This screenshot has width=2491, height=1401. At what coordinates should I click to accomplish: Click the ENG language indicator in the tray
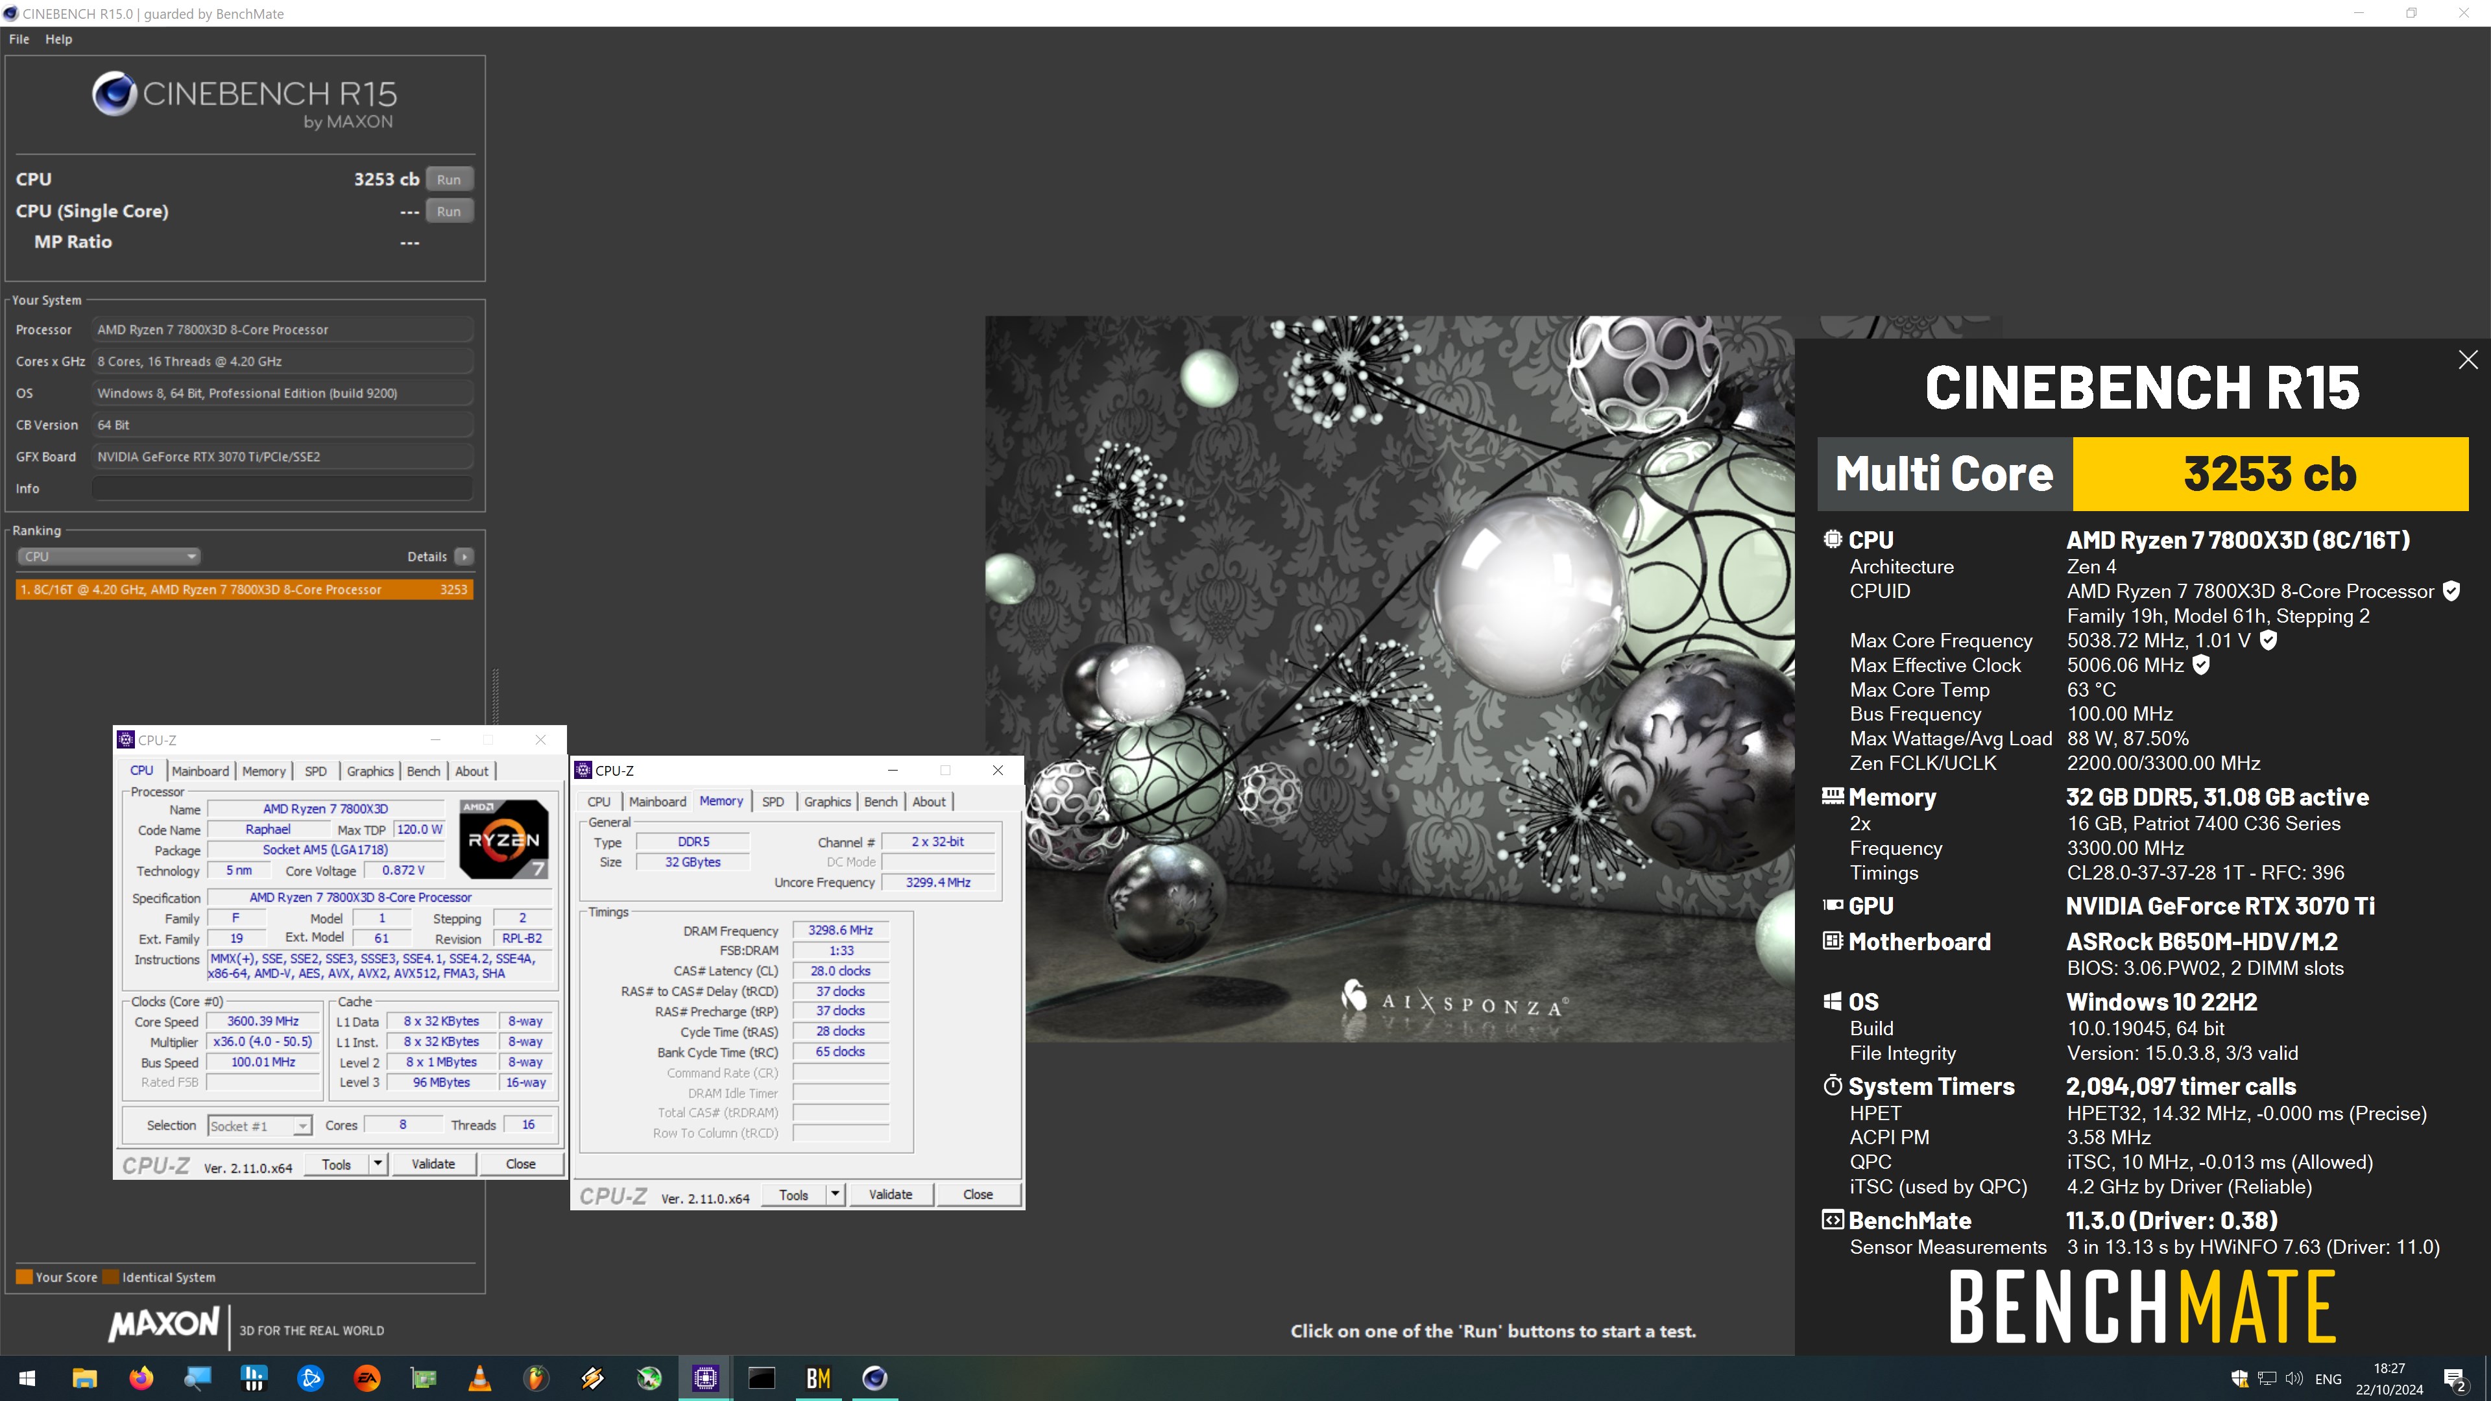(2329, 1380)
